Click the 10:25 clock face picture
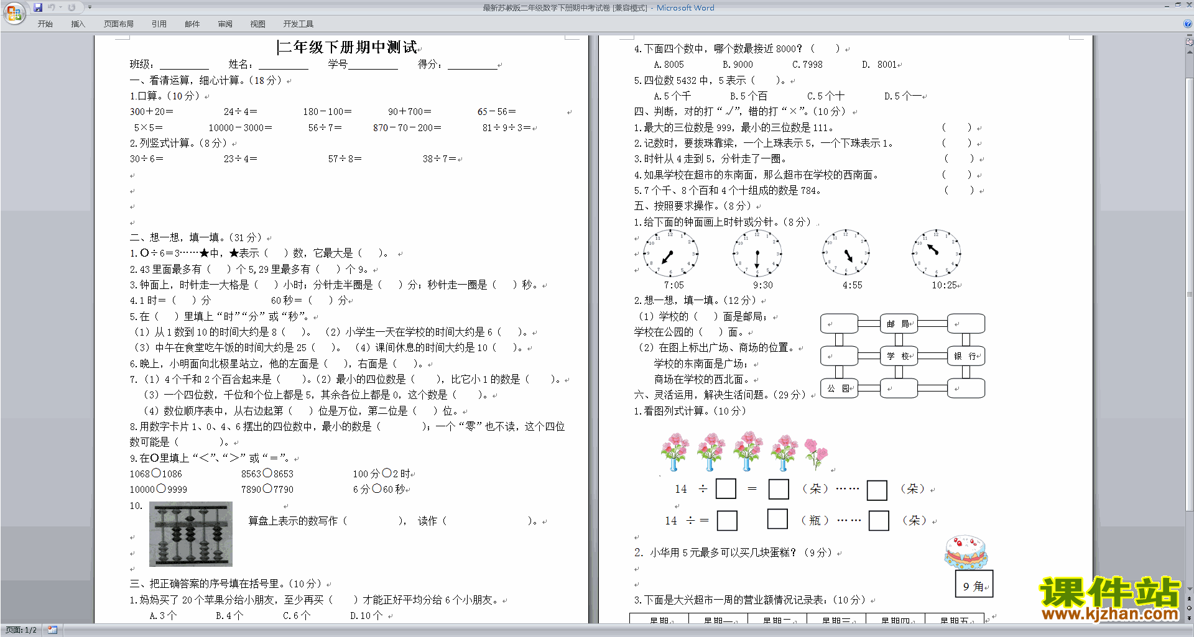1194x637 pixels. pos(936,254)
